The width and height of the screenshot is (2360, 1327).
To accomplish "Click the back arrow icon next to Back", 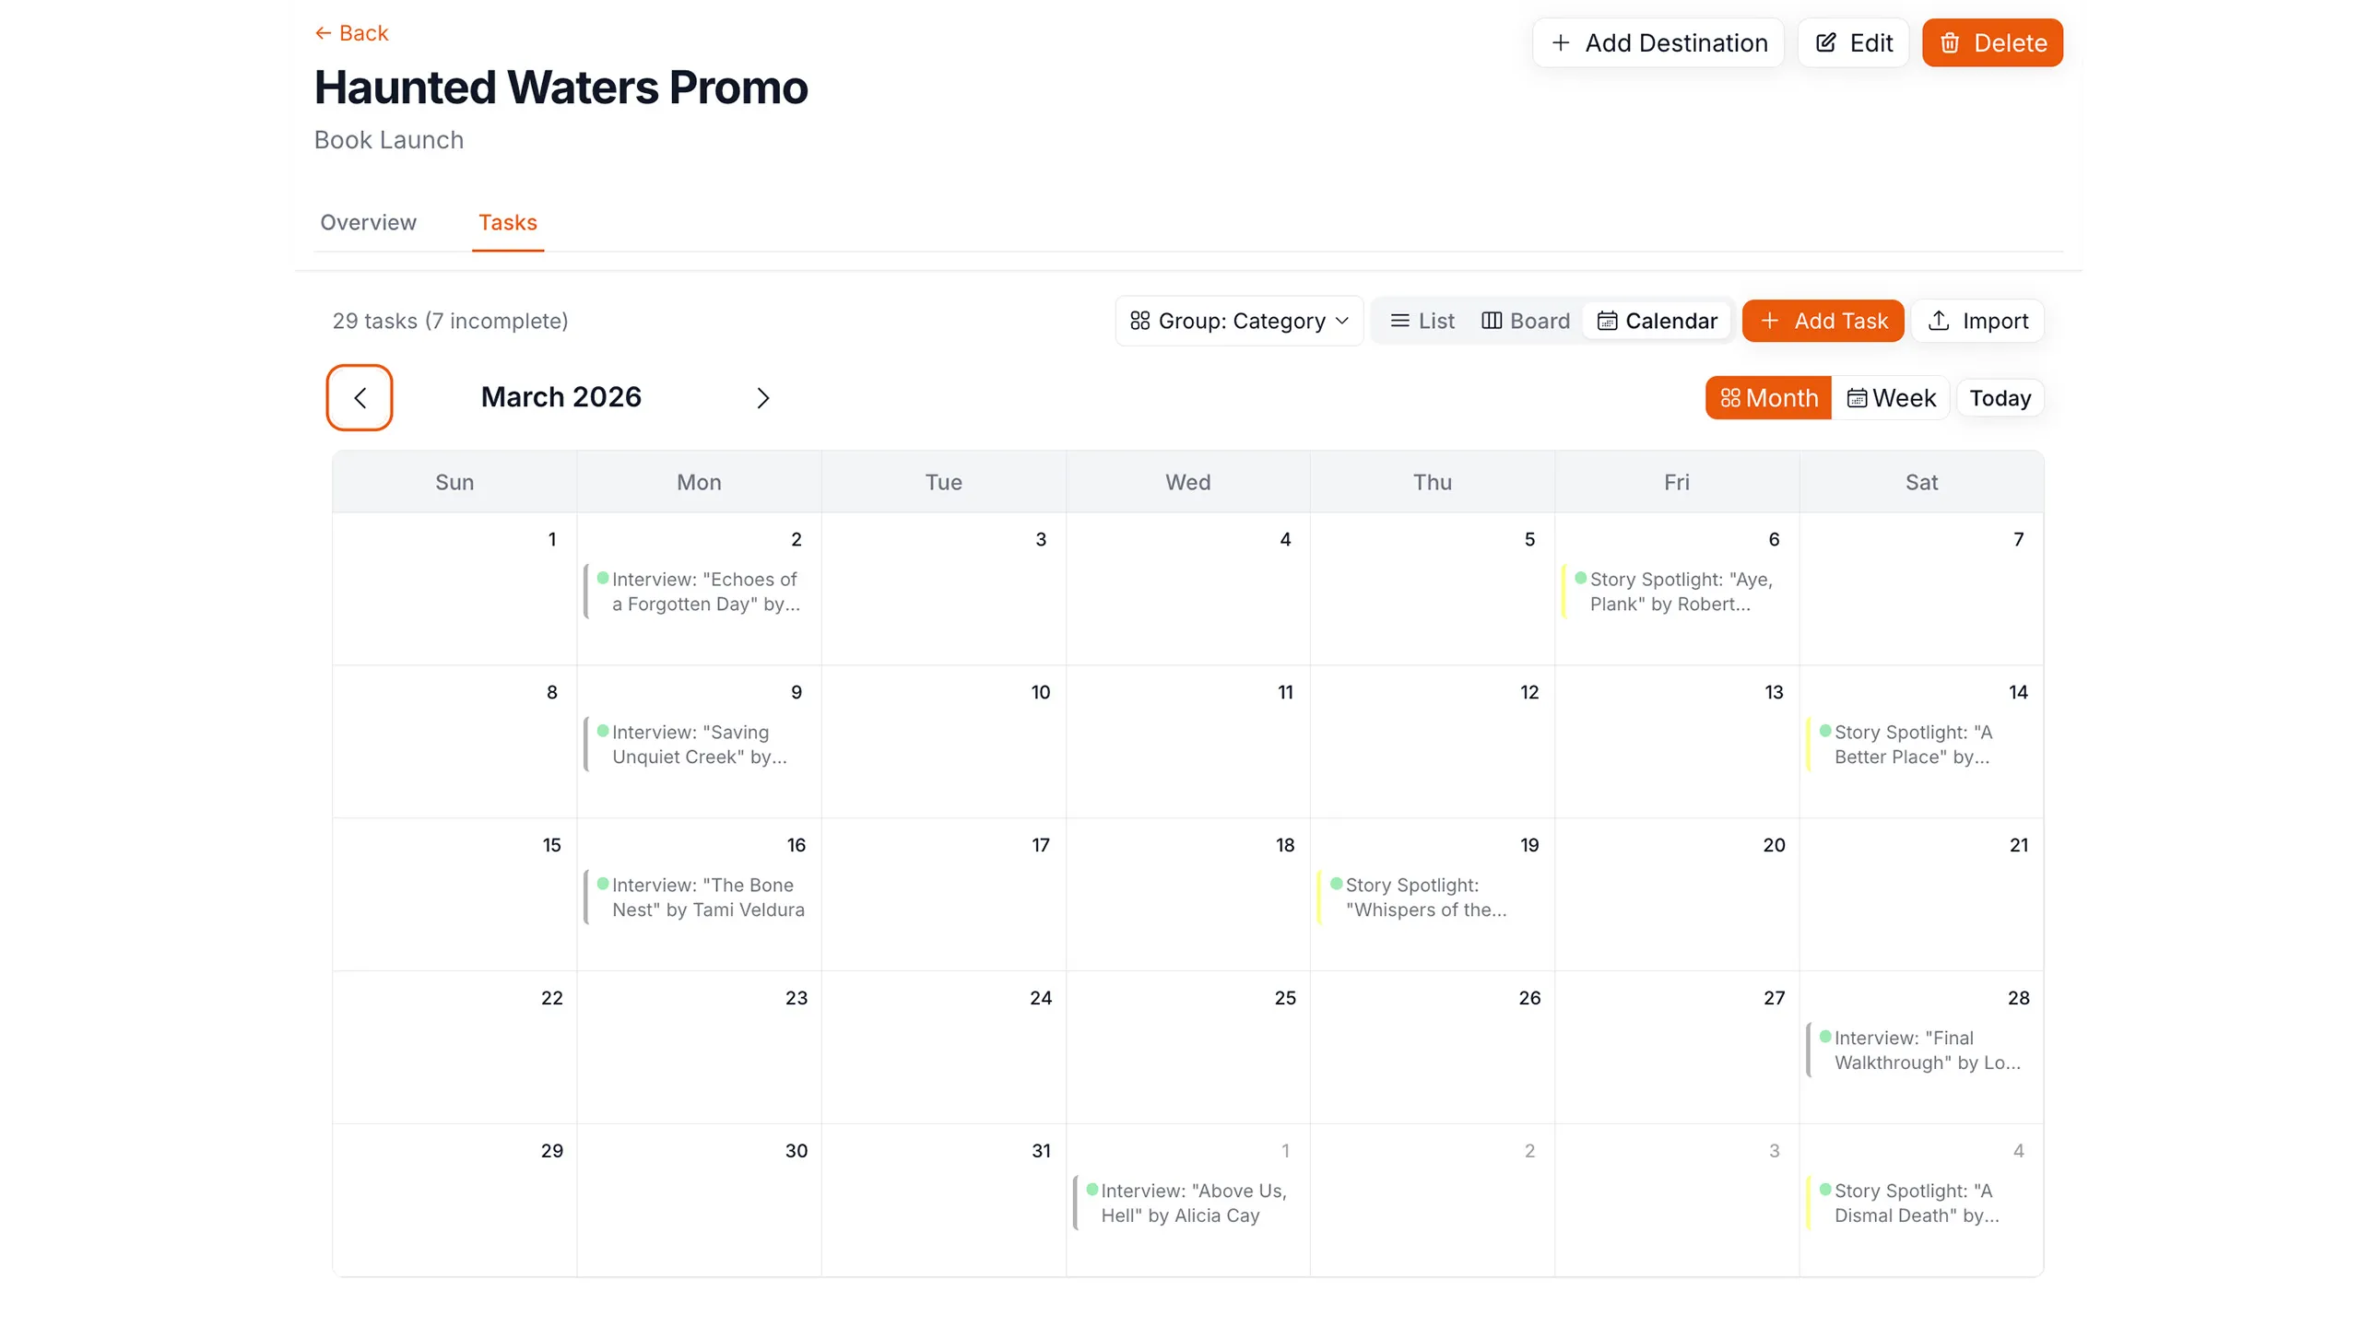I will click(323, 32).
